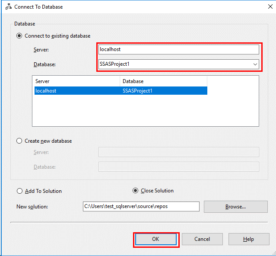Select the Connect to existing database option
Image resolution: width=276 pixels, height=256 pixels.
(x=19, y=36)
